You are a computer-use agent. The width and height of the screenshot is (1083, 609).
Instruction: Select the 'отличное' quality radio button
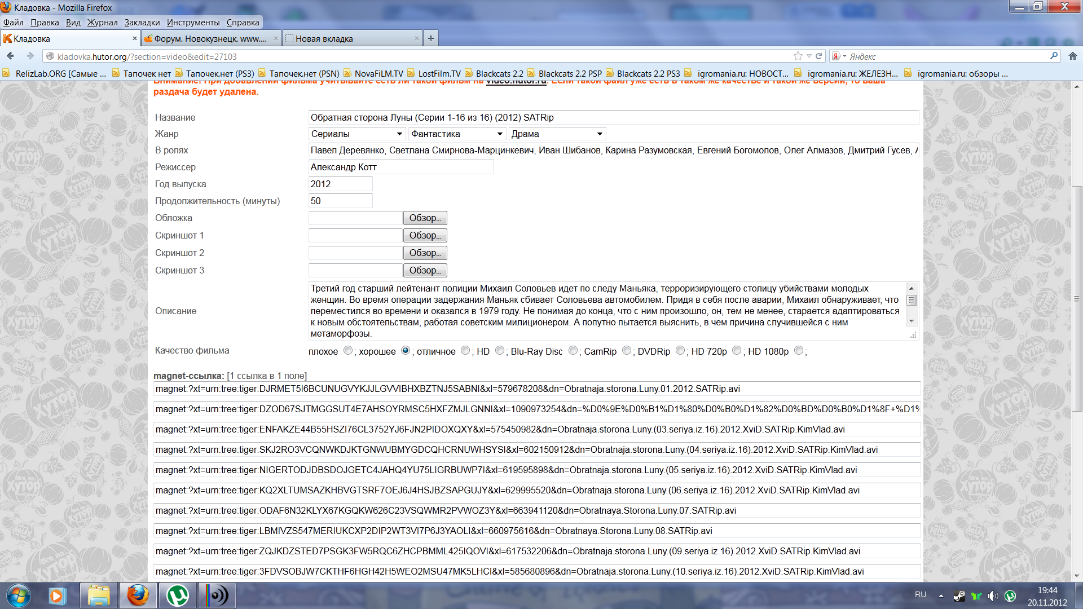pos(465,351)
